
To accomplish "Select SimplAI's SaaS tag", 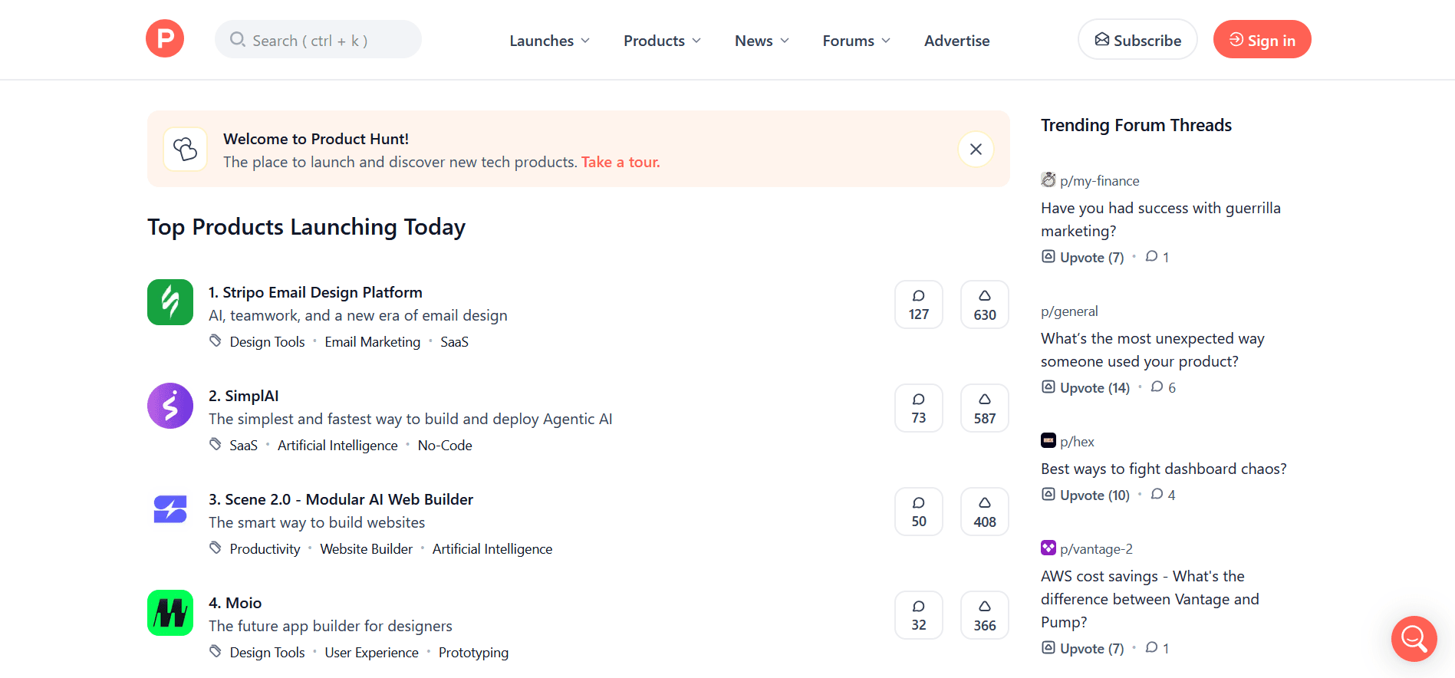I will click(x=243, y=446).
